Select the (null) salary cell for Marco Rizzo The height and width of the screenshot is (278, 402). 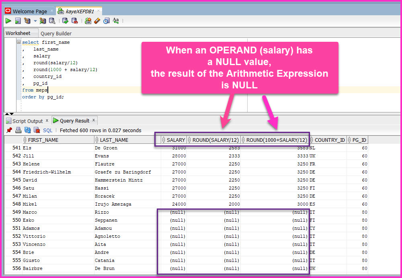(174, 212)
